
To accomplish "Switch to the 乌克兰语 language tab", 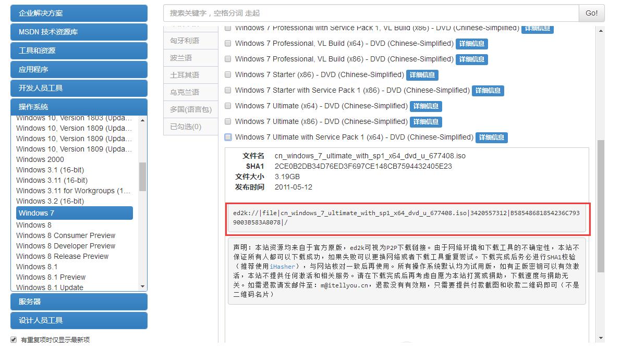I will [x=191, y=92].
